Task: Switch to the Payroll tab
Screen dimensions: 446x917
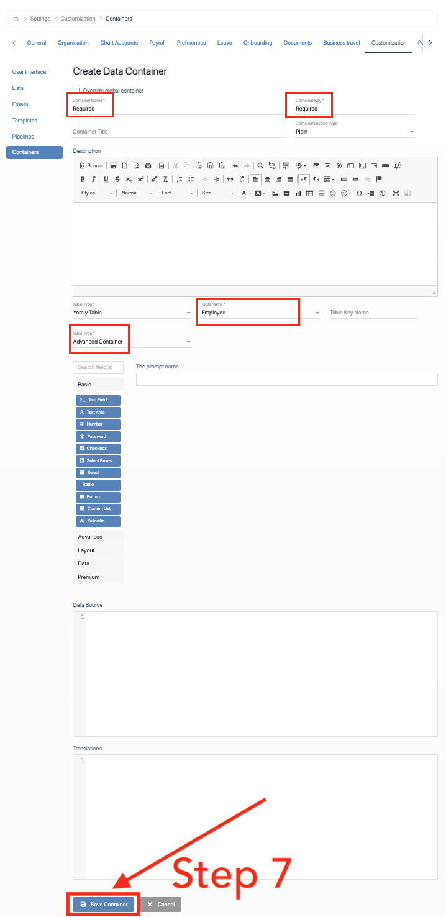Action: [x=157, y=43]
